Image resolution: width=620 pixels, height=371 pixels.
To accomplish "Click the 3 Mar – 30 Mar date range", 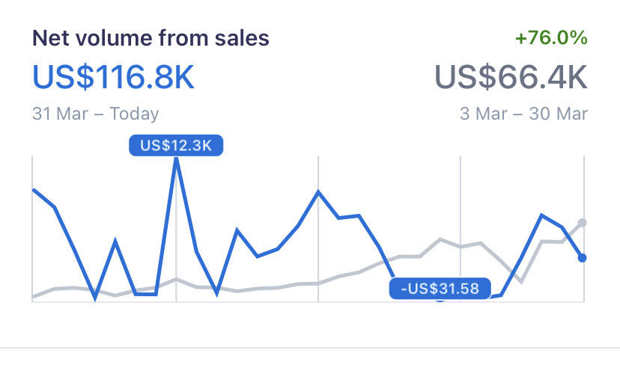I will click(x=523, y=114).
